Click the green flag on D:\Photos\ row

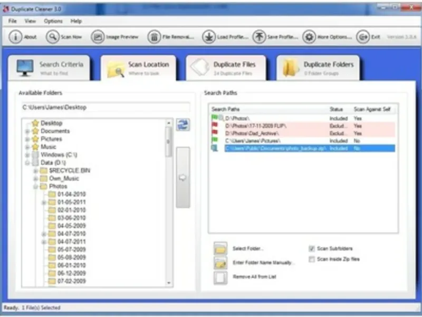(x=215, y=117)
